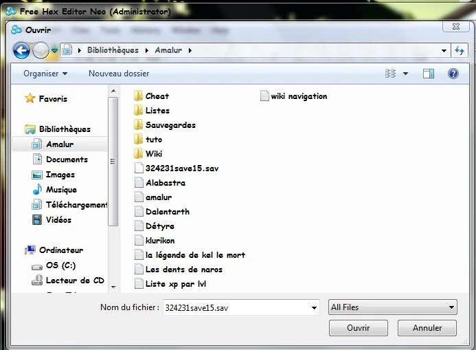
Task: Select the Détyre file
Action: click(155, 226)
